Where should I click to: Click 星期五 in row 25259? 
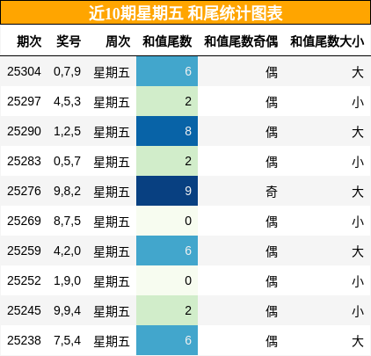click(112, 251)
